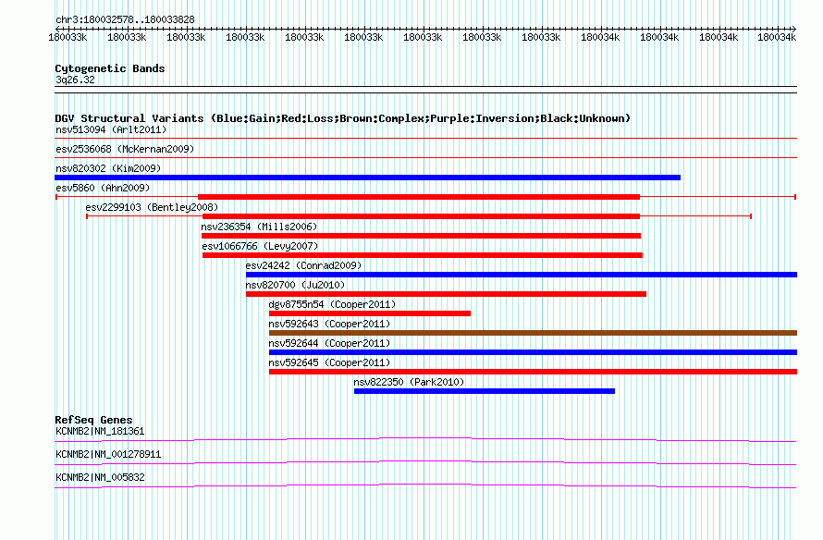This screenshot has width=823, height=540.
Task: Select the red esv2299103 loss bar
Action: click(421, 216)
